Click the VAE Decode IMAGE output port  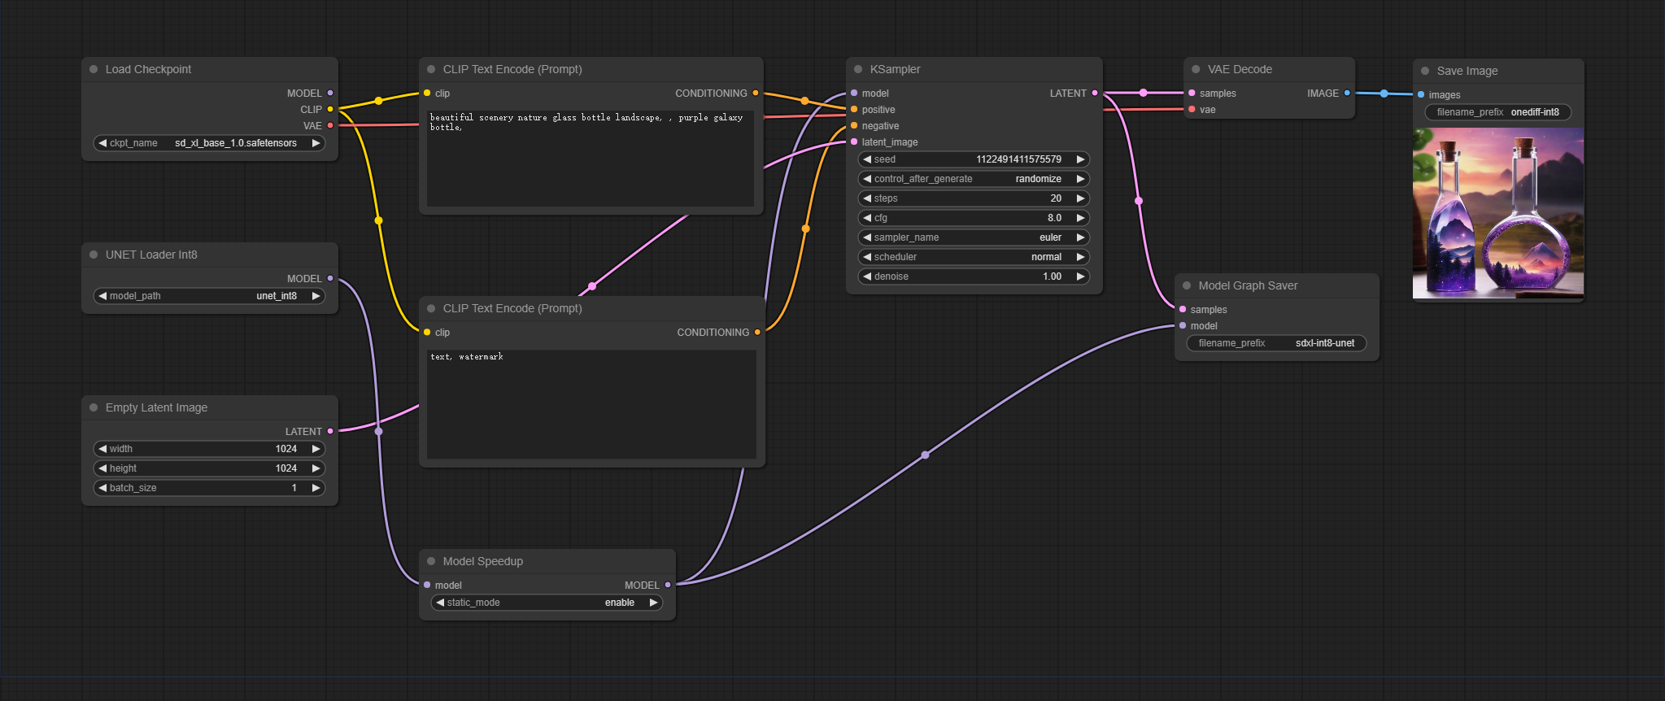(x=1347, y=94)
